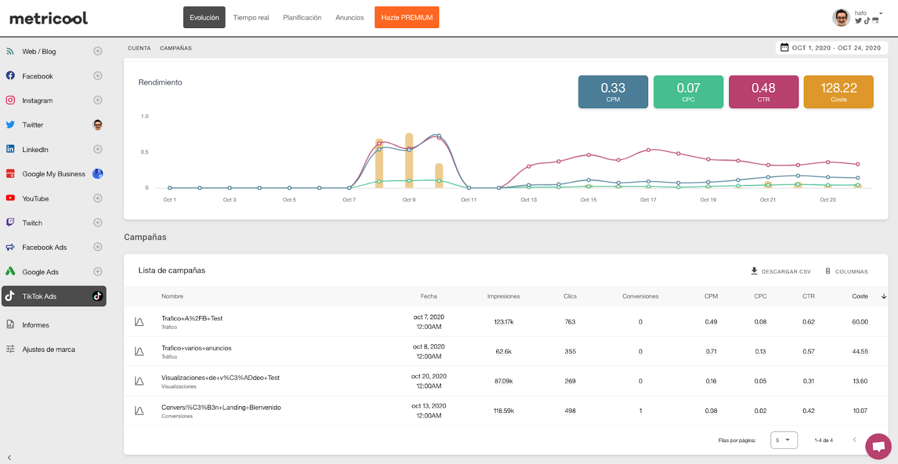Image resolution: width=898 pixels, height=464 pixels.
Task: Click the LinkedIn logo icon
Action: pos(10,149)
